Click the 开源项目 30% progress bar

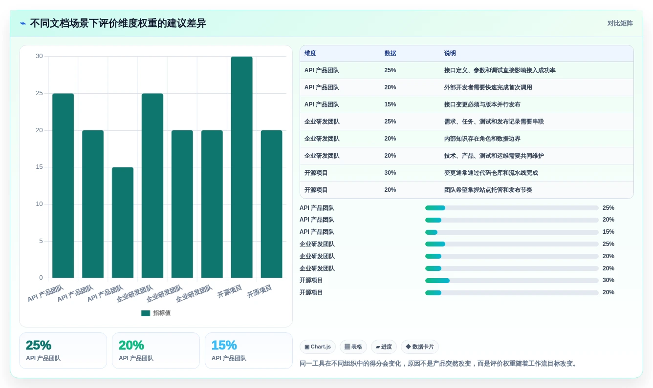pos(512,281)
